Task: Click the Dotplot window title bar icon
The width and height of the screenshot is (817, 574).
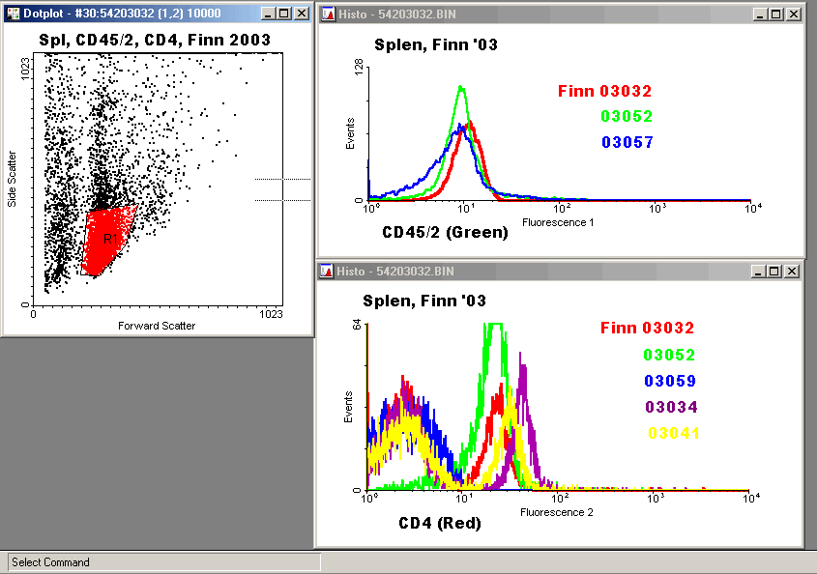Action: click(x=13, y=14)
